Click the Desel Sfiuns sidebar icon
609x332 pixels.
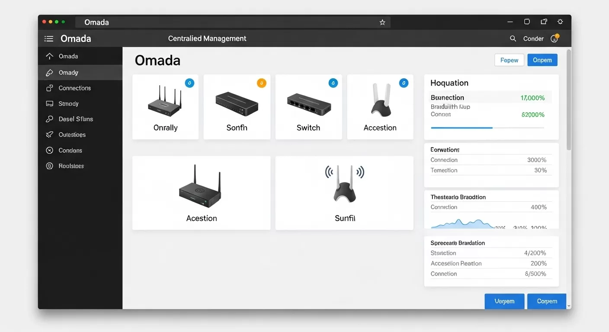click(50, 119)
